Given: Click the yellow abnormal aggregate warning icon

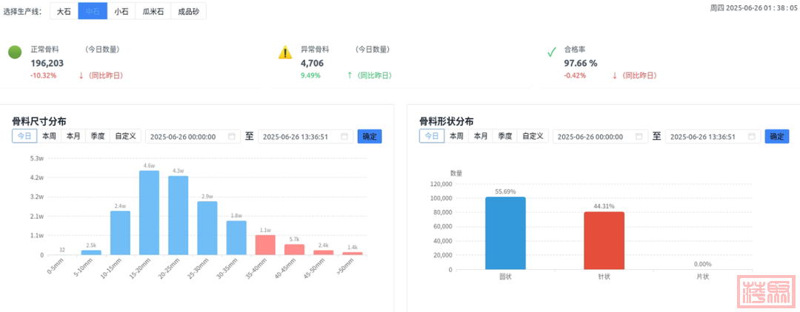Looking at the screenshot, I should (x=285, y=52).
